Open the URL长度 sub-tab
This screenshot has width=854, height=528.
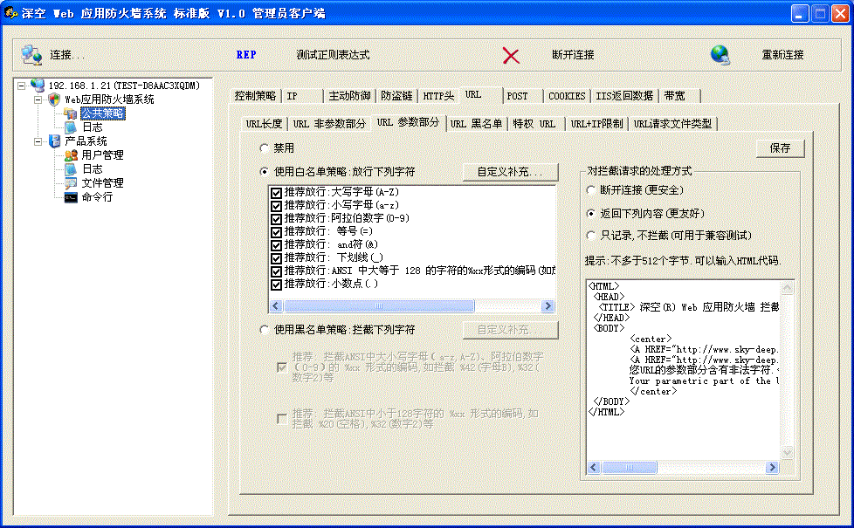[x=264, y=124]
